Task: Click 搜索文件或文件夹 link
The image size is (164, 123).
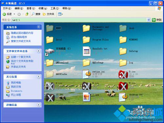Action: (21, 41)
